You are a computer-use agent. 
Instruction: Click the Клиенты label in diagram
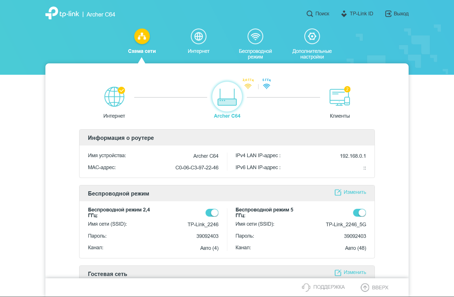(x=340, y=116)
